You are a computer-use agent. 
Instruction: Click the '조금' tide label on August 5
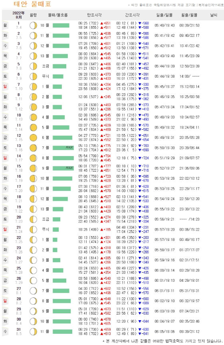point(46,66)
